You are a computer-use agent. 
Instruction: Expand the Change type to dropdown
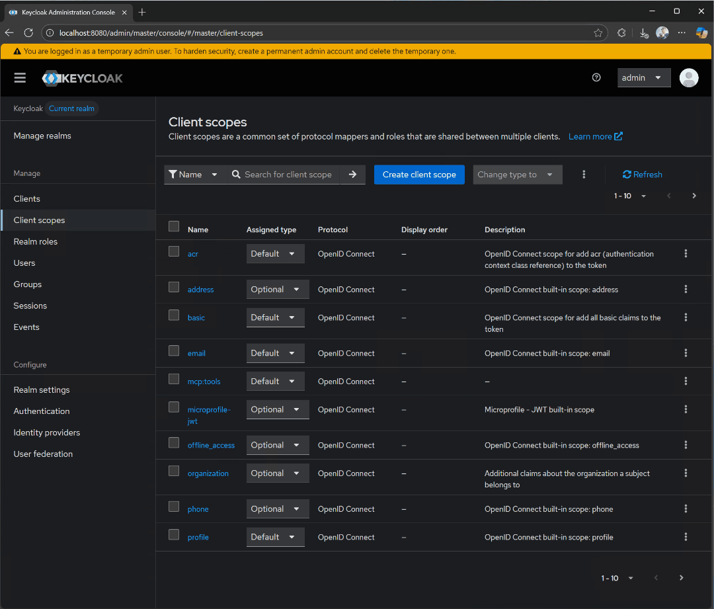[517, 174]
